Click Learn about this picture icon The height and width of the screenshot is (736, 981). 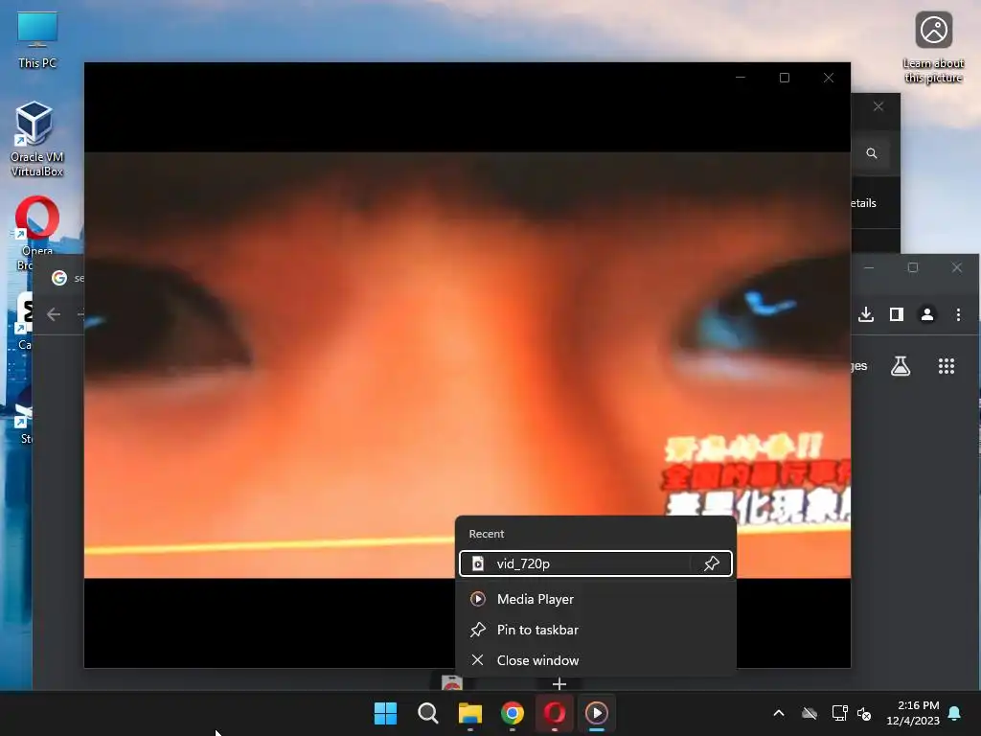tap(933, 48)
